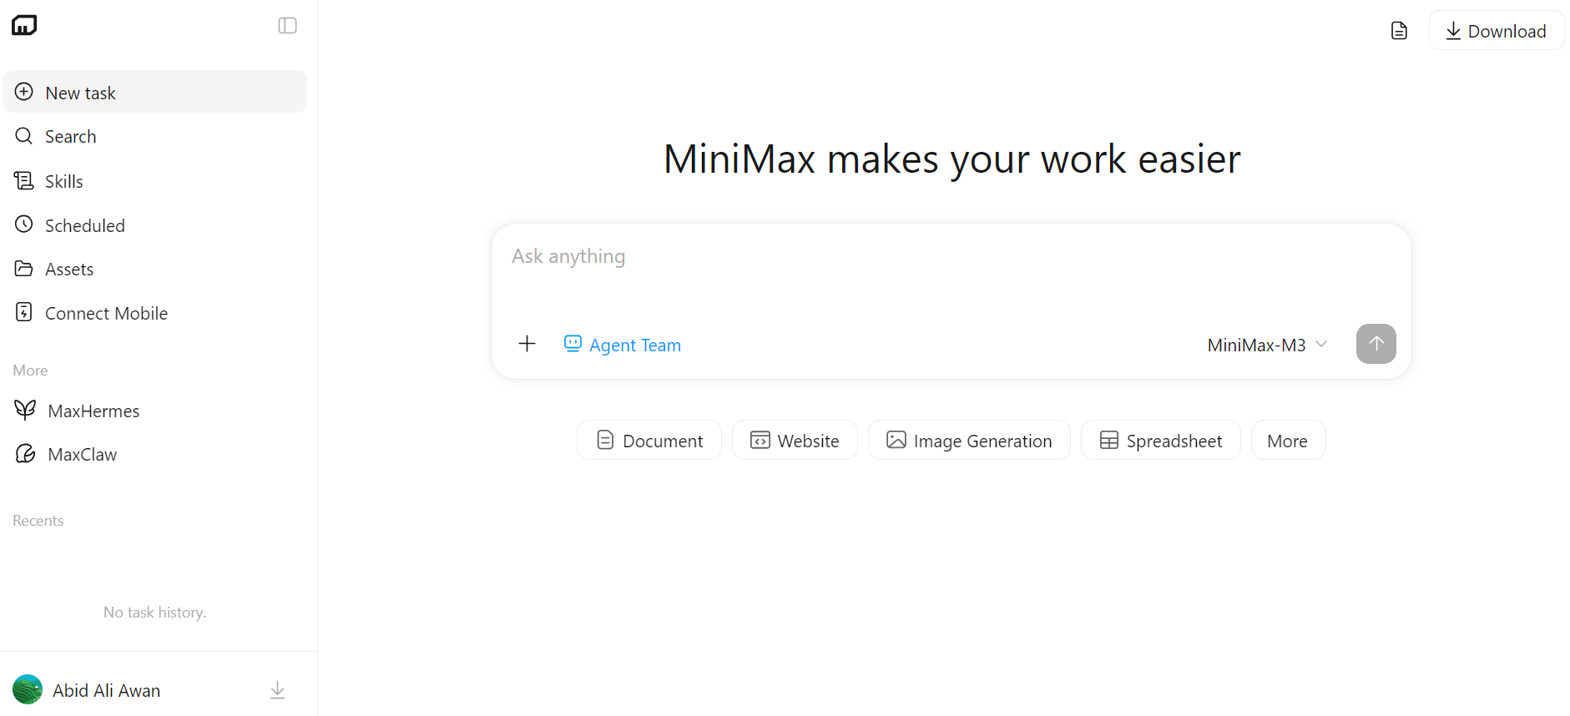Click the arrow icon in Download button
The height and width of the screenshot is (716, 1570).
[1453, 31]
